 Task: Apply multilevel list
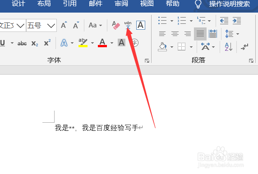pos(201,21)
